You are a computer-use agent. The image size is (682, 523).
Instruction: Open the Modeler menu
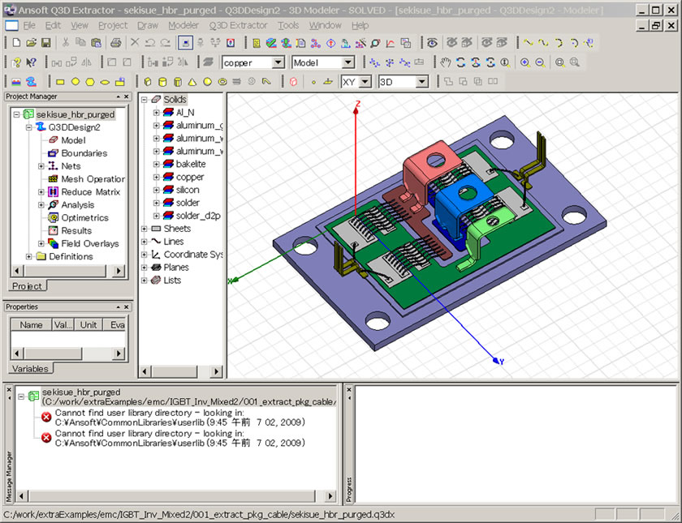[183, 26]
